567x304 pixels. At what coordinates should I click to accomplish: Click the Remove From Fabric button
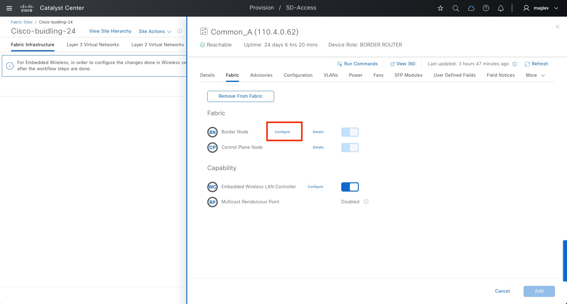click(241, 96)
